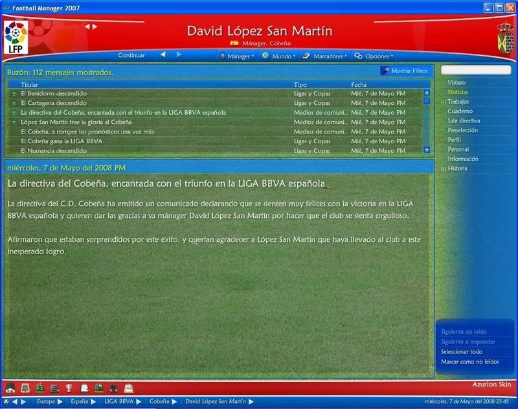Sort messages by the Titular column header
Viewport: 518px width, 409px height.
point(29,85)
